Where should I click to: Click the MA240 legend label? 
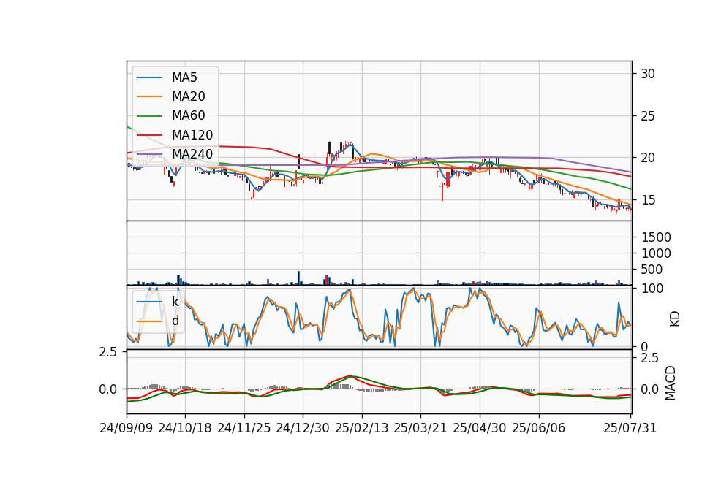192,154
